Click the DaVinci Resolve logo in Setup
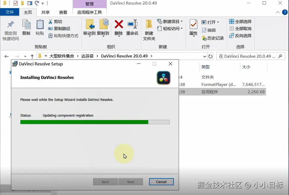 [163, 78]
